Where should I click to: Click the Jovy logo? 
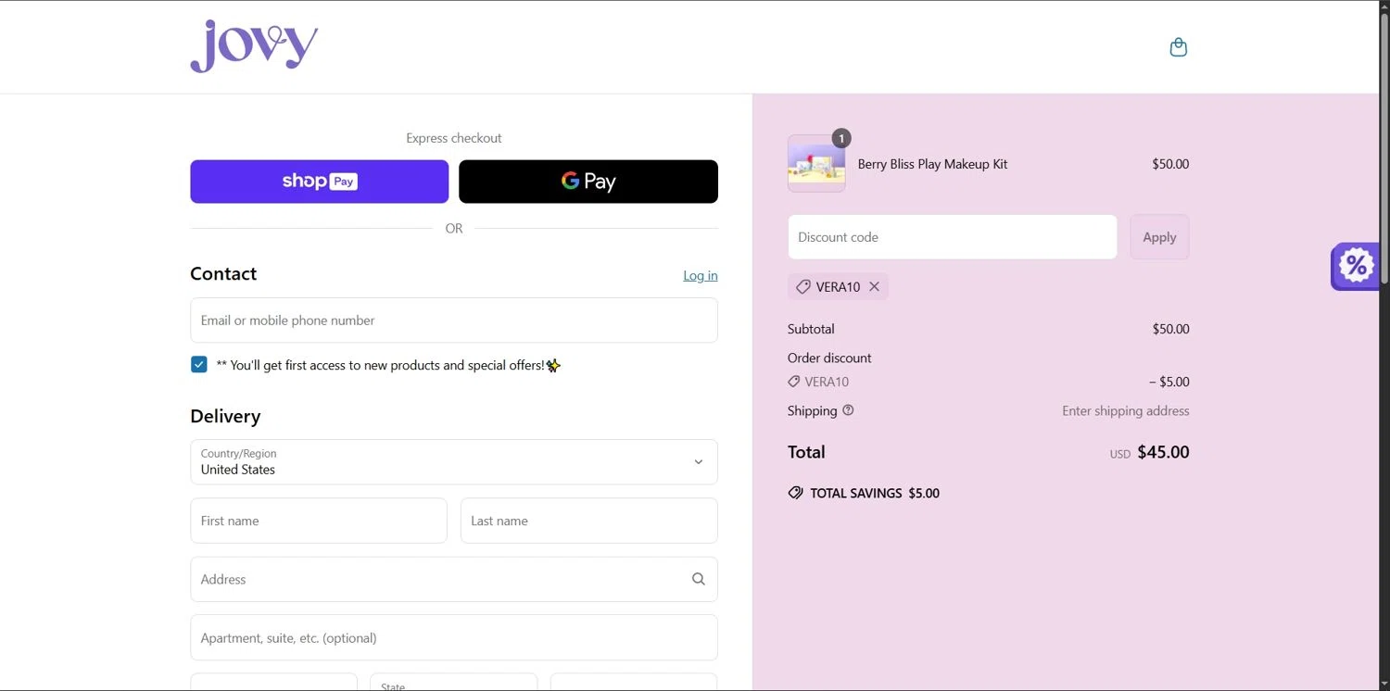pos(254,46)
